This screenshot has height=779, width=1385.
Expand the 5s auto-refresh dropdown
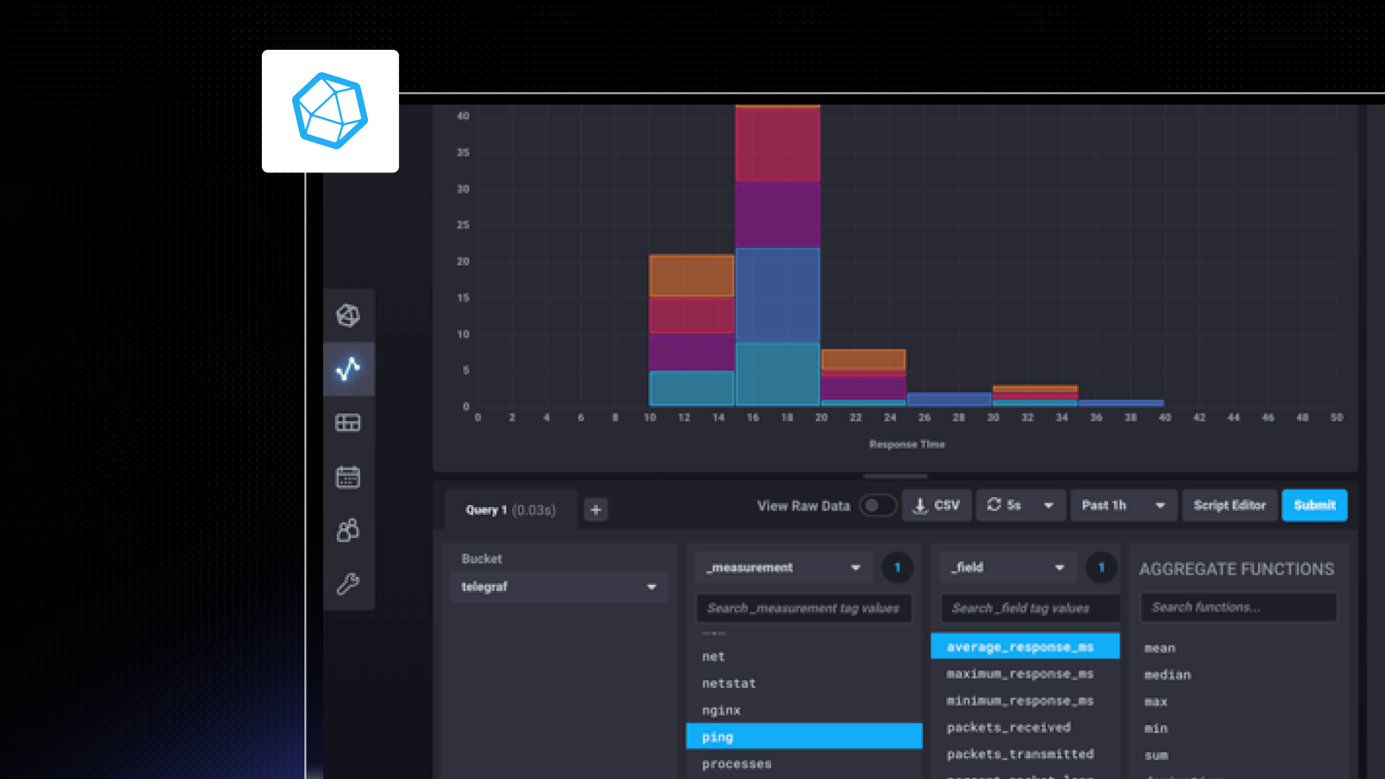pos(1048,506)
